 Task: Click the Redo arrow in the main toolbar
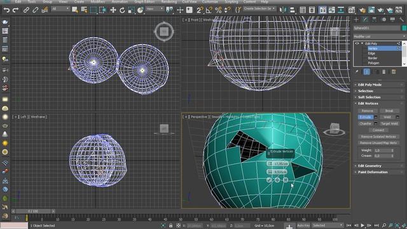pos(15,10)
